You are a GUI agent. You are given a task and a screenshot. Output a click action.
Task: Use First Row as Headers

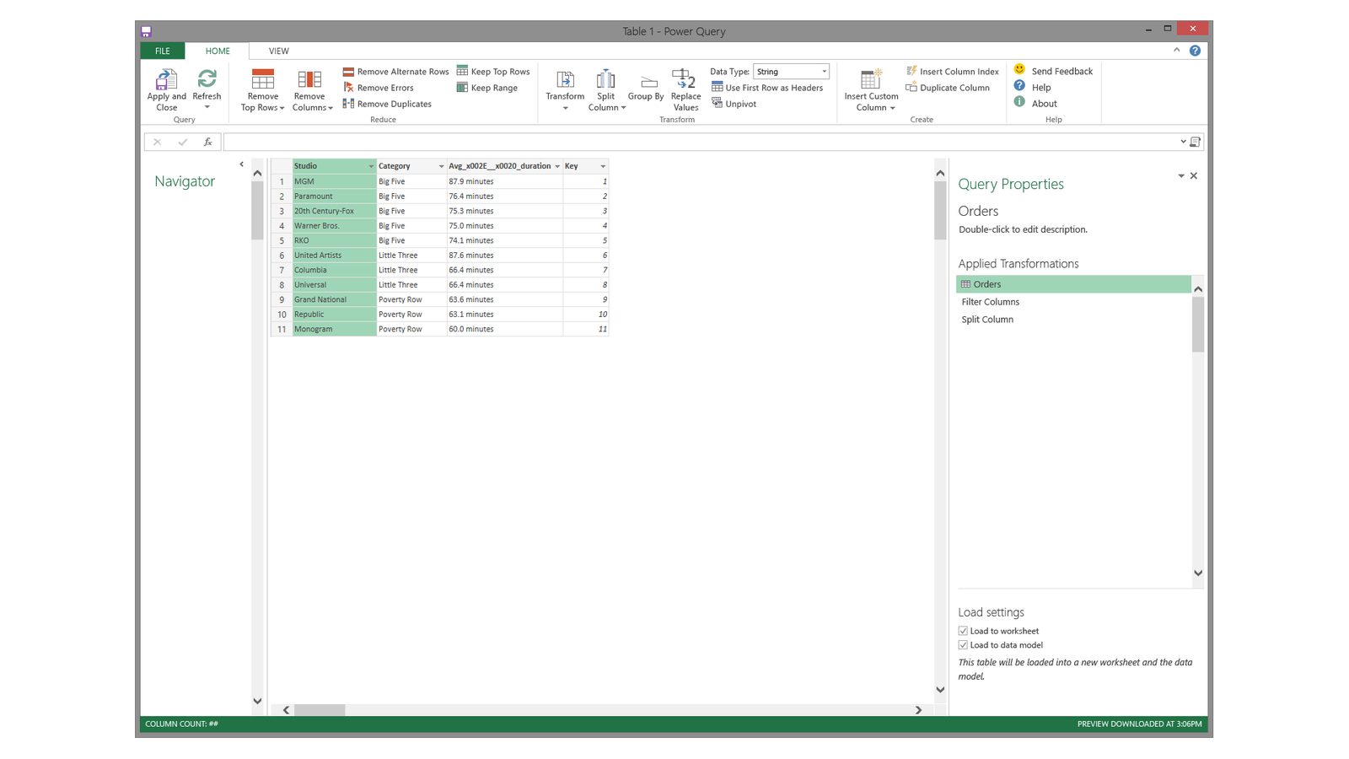click(767, 88)
